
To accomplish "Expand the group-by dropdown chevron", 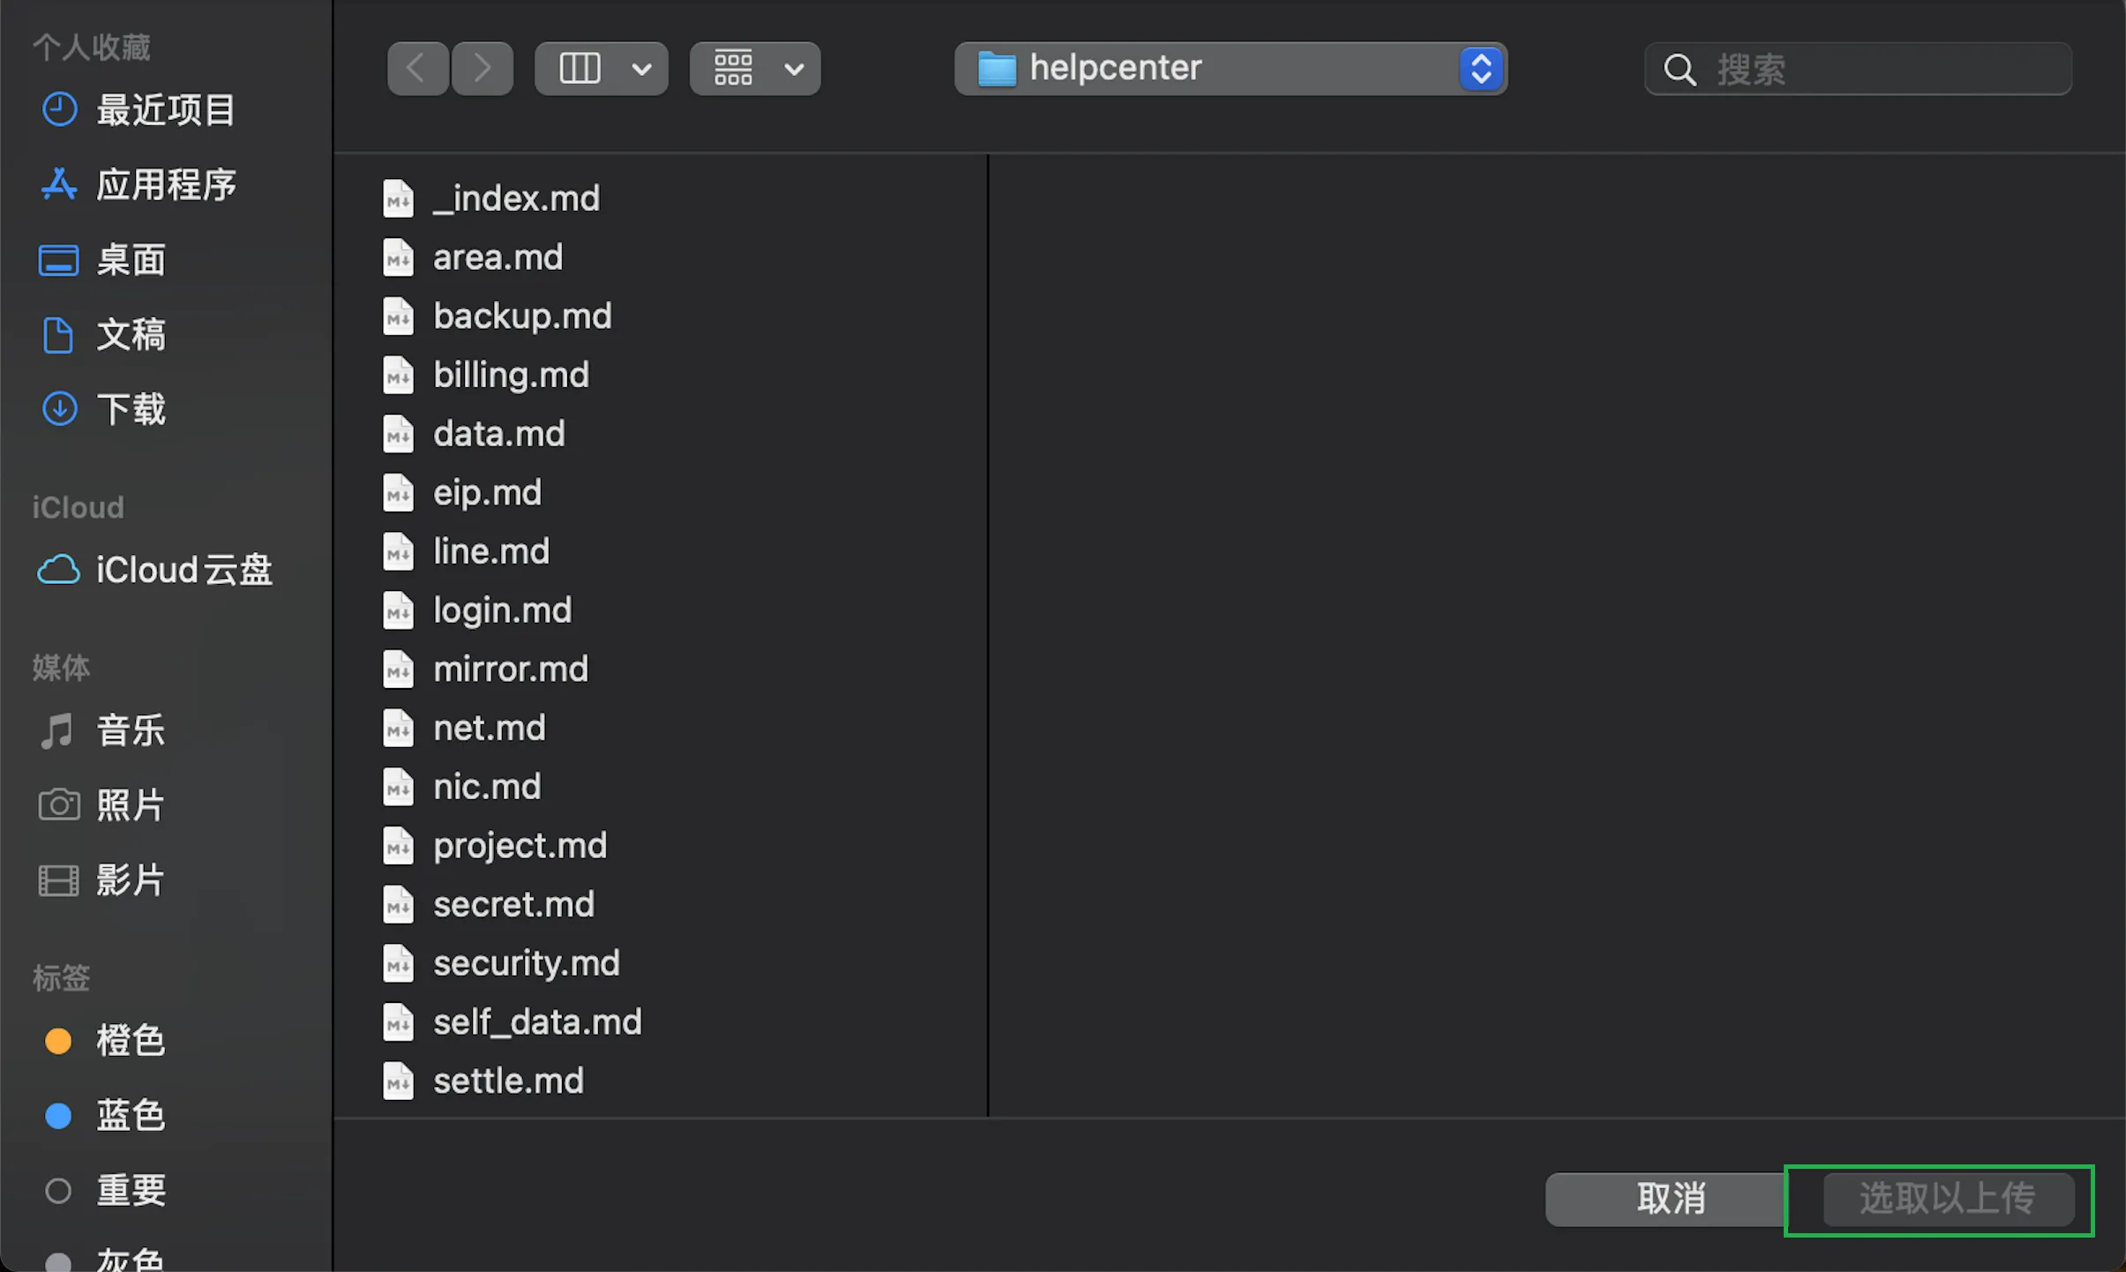I will coord(794,69).
